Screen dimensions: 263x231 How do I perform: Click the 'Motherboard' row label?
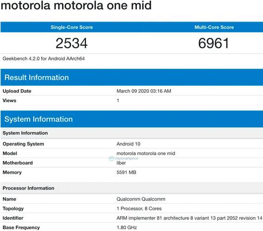coord(18,163)
